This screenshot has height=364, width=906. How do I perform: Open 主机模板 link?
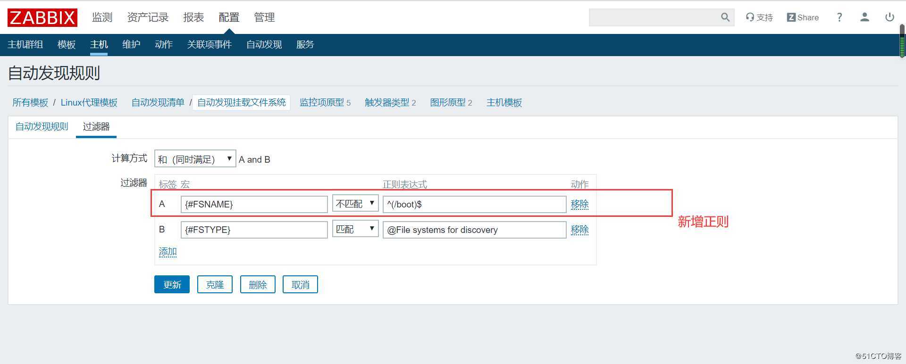(x=504, y=102)
